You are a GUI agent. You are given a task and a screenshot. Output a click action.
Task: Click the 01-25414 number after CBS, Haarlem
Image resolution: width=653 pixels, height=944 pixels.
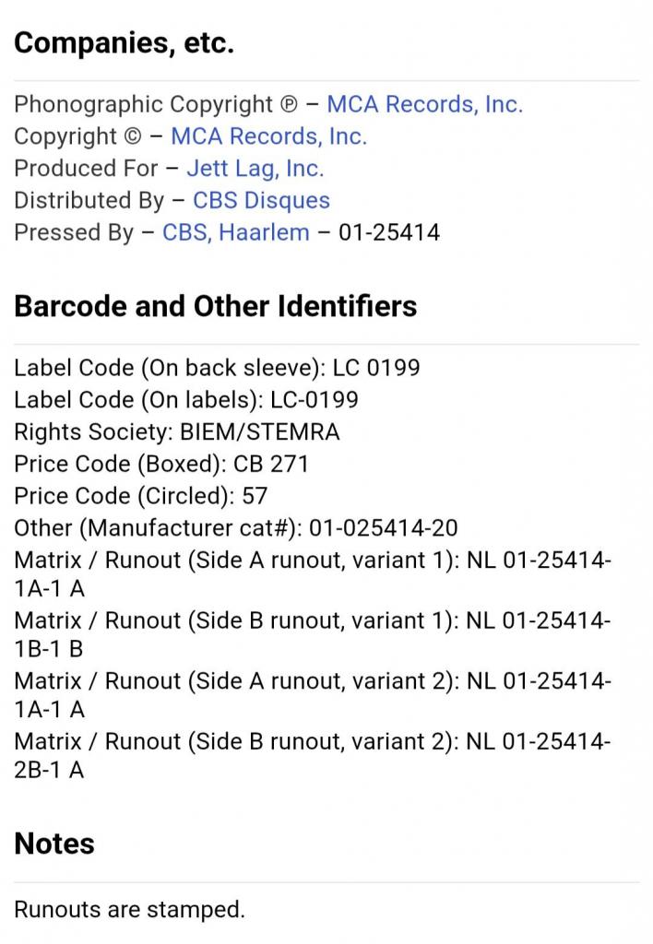pos(388,232)
